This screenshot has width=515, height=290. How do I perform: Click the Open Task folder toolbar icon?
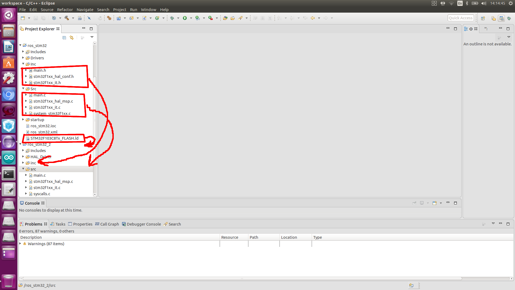pyautogui.click(x=233, y=18)
